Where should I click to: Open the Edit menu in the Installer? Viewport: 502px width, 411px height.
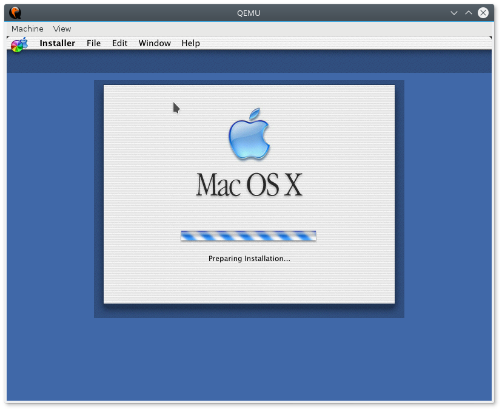(119, 43)
